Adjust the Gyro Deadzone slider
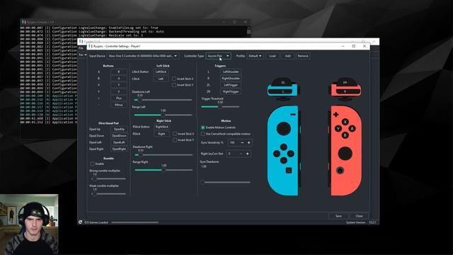The image size is (453, 255). click(225, 182)
